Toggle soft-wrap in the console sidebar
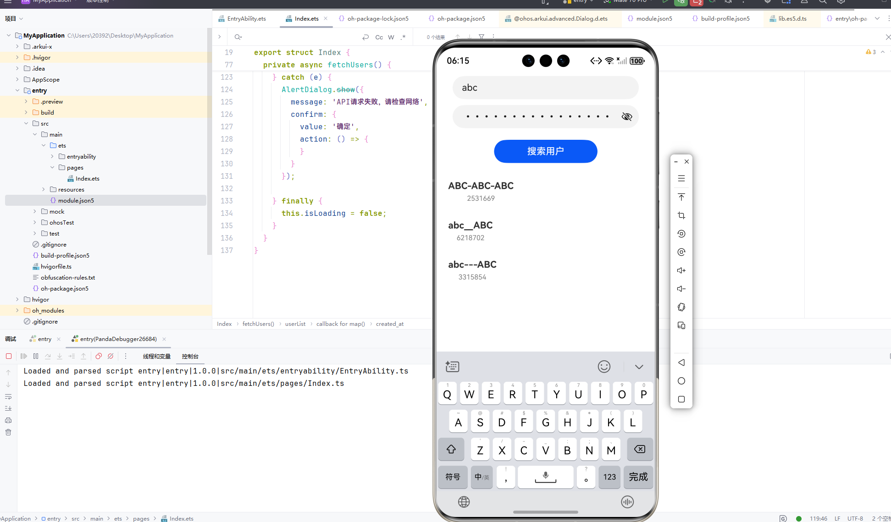 coord(8,397)
